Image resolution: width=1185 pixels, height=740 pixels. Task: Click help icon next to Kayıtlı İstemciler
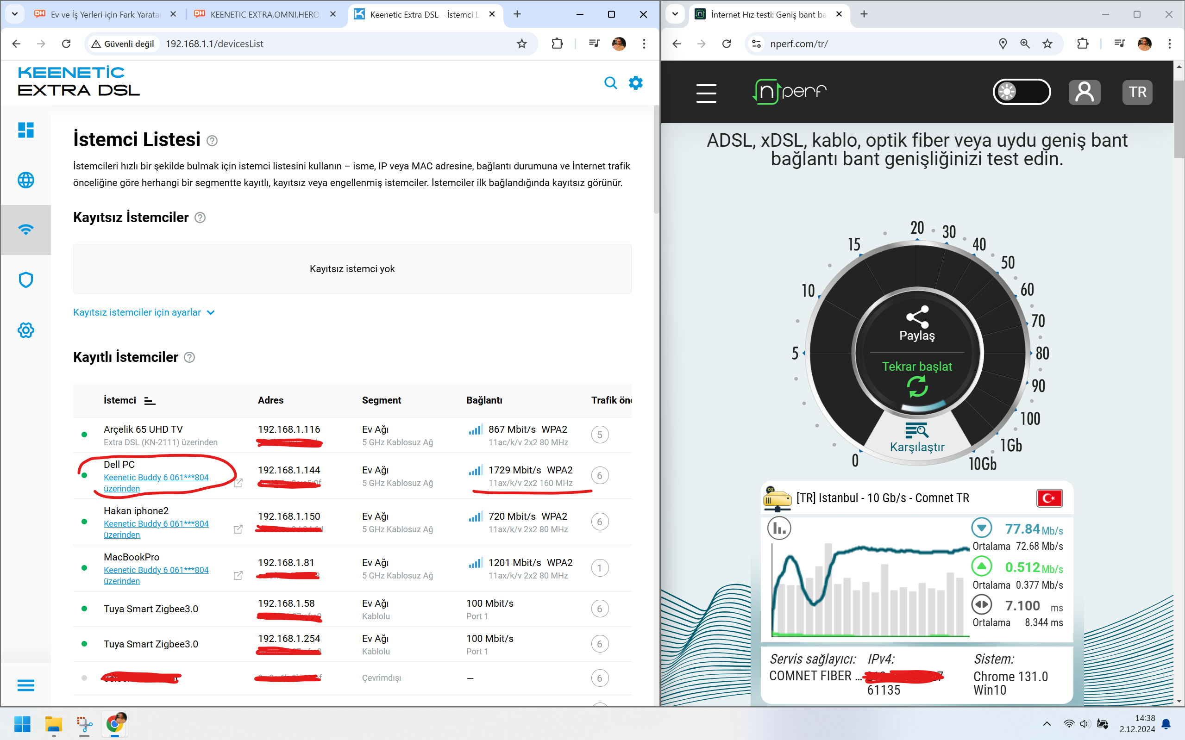pos(189,357)
